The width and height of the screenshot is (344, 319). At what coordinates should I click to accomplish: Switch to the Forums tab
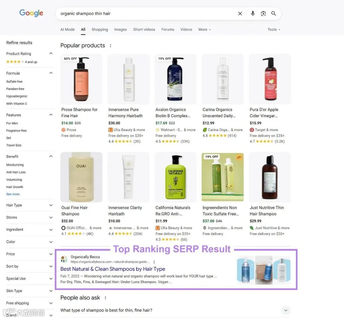click(x=168, y=30)
